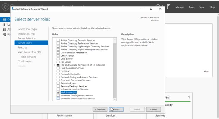Open the Manage menu
Viewport: 219px width, 119px height.
180,7
